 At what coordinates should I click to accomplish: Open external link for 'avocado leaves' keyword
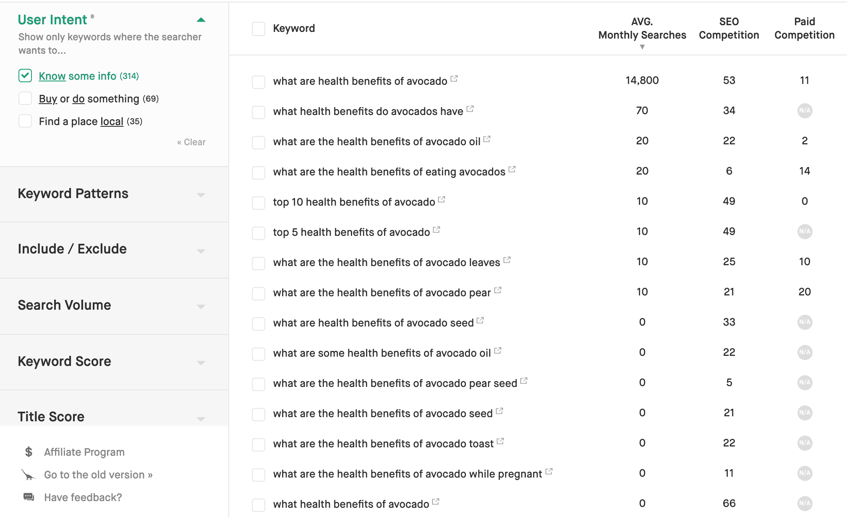tap(507, 260)
